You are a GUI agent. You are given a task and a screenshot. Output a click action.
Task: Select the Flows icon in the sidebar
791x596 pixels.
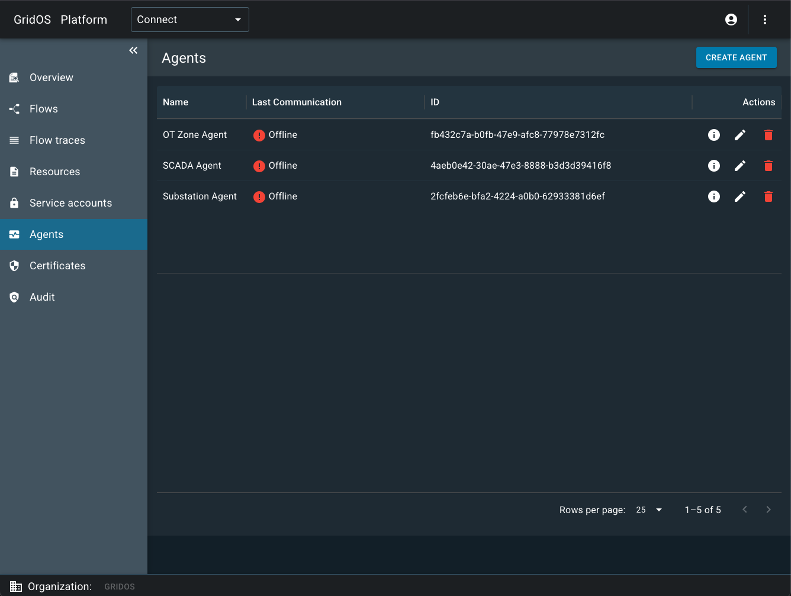14,109
